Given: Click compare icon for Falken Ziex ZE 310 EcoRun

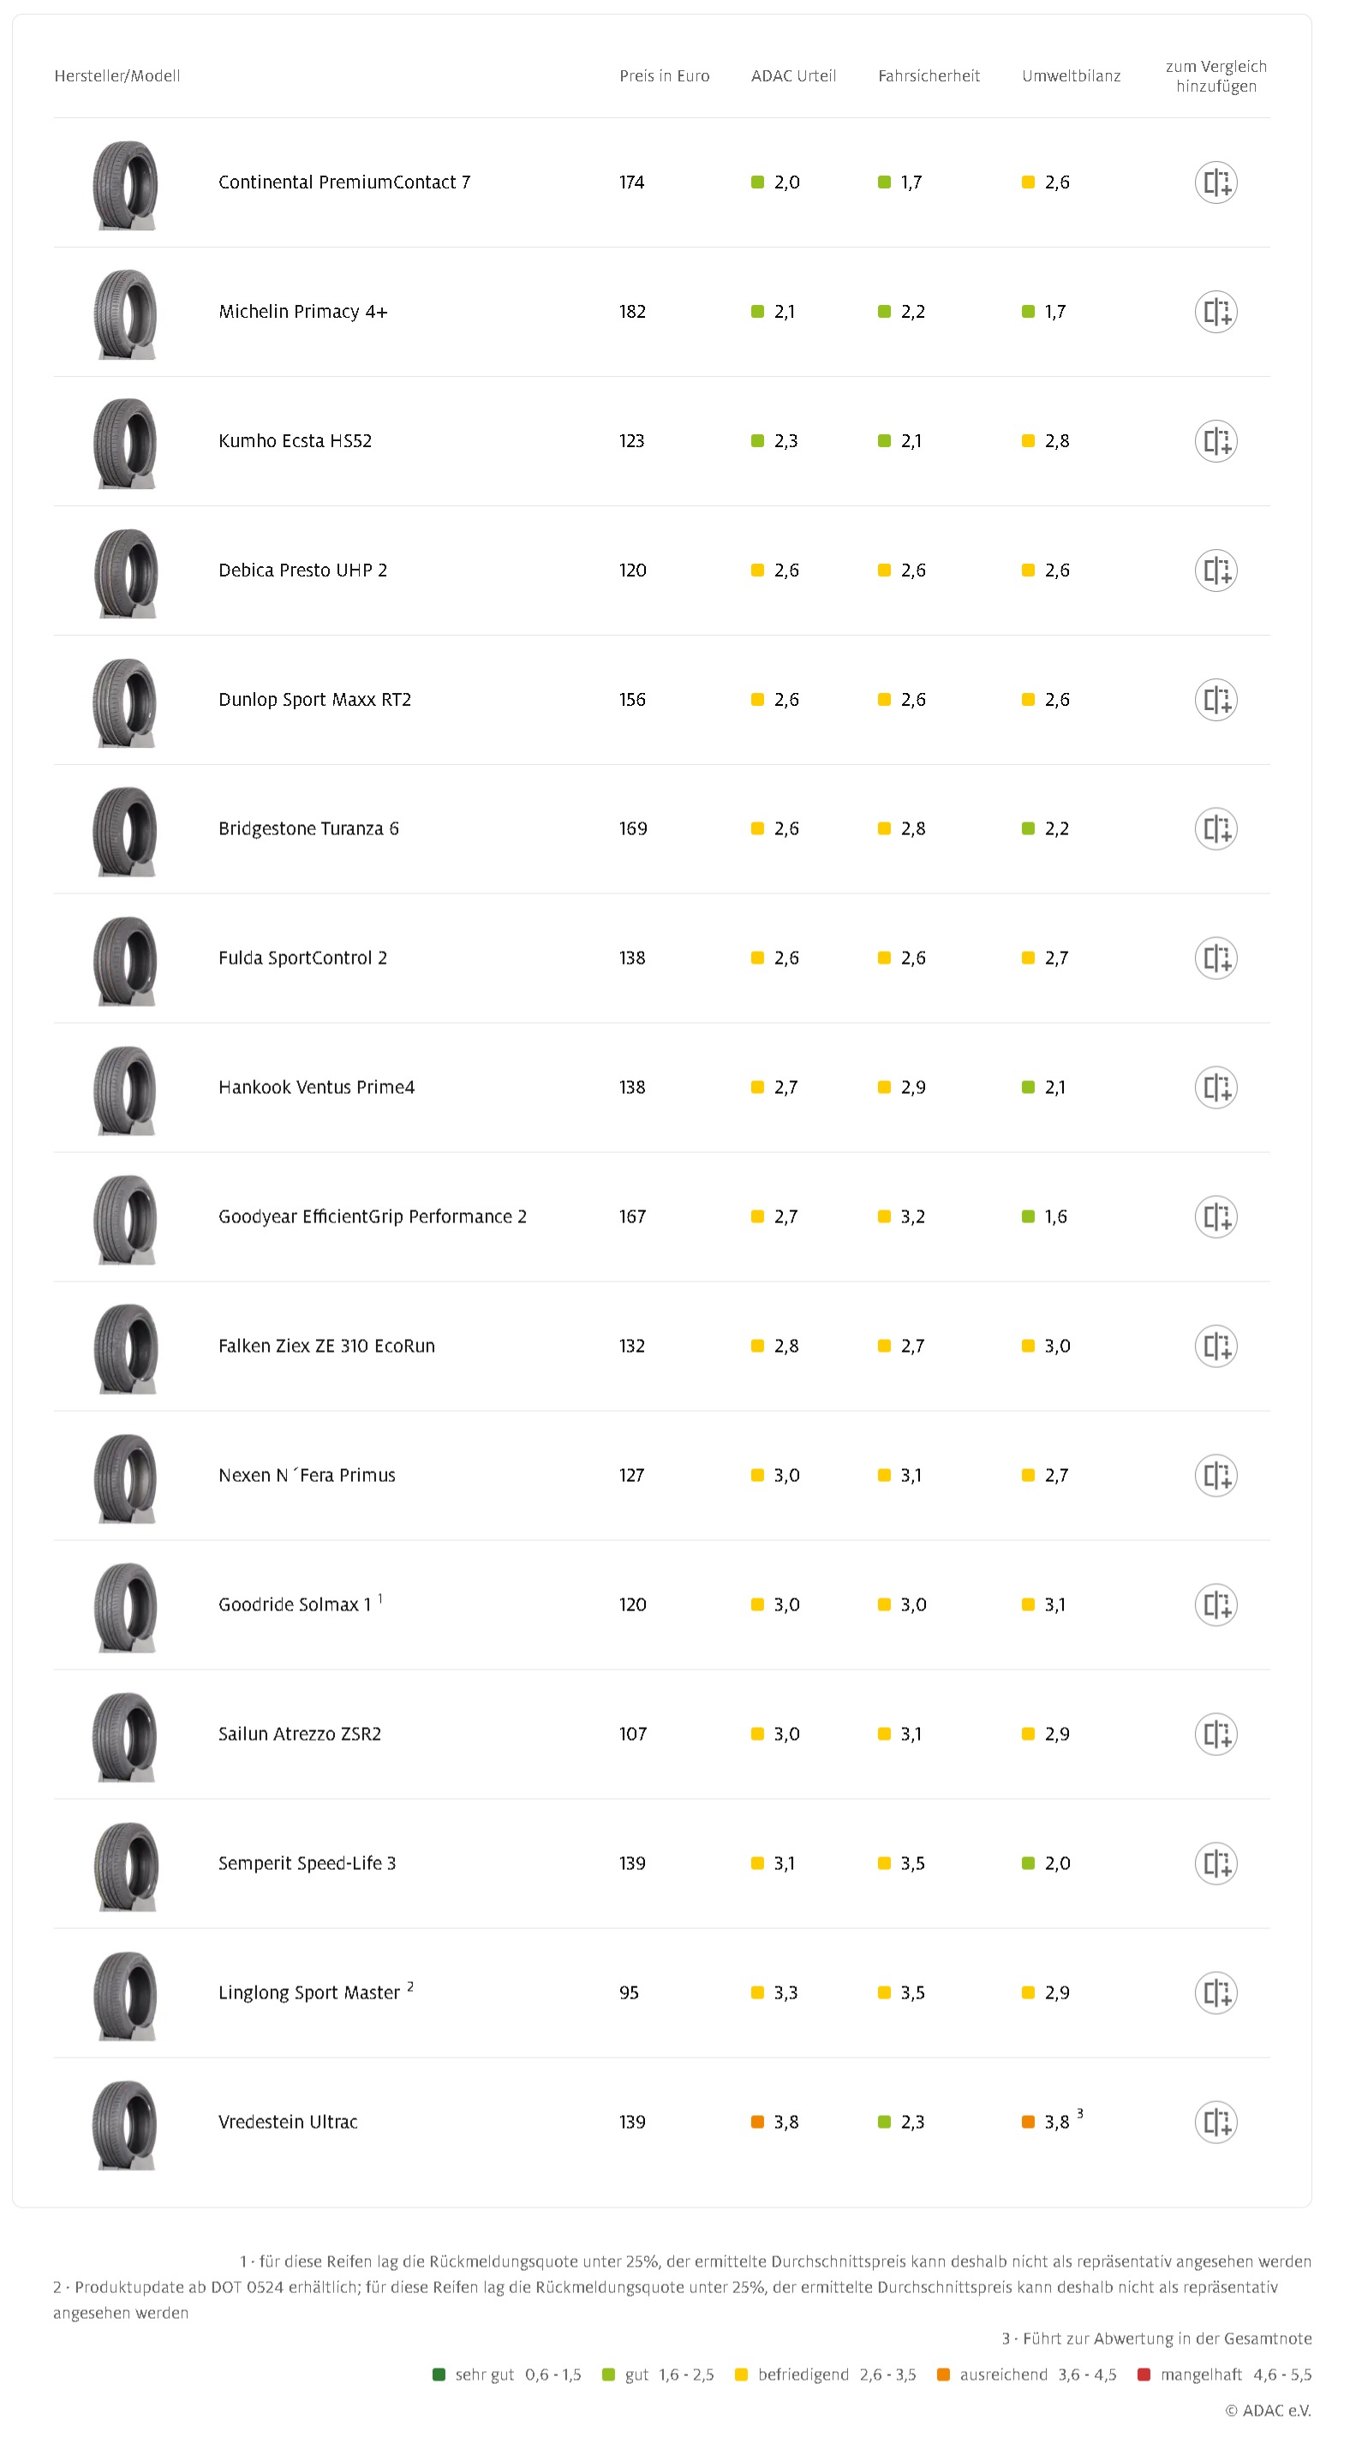Looking at the screenshot, I should point(1216,1346).
